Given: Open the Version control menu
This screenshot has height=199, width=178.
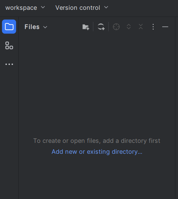Looking at the screenshot, I should click(x=82, y=8).
